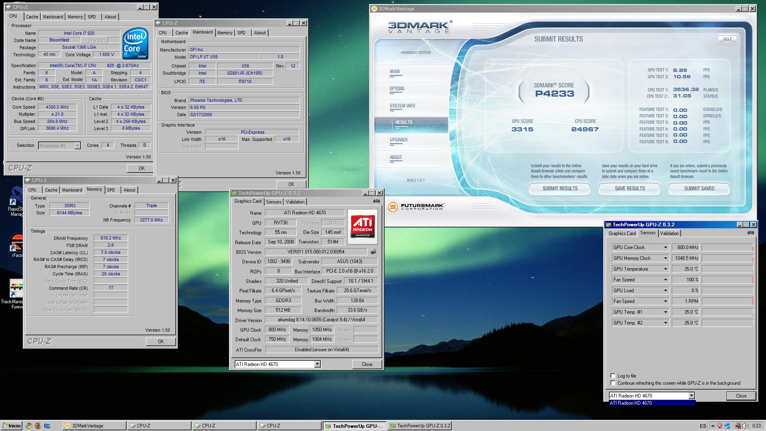Click Close in GPU-Z Sensors window
The image size is (766, 431).
pyautogui.click(x=741, y=395)
